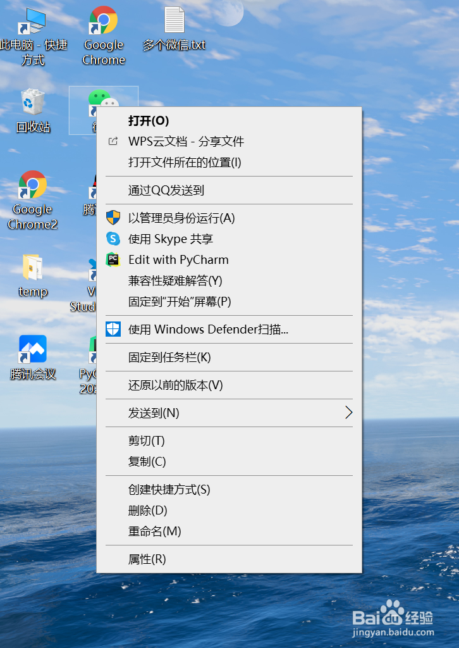Image resolution: width=459 pixels, height=648 pixels.
Task: Click the 回收站 label text
Action: (x=33, y=127)
